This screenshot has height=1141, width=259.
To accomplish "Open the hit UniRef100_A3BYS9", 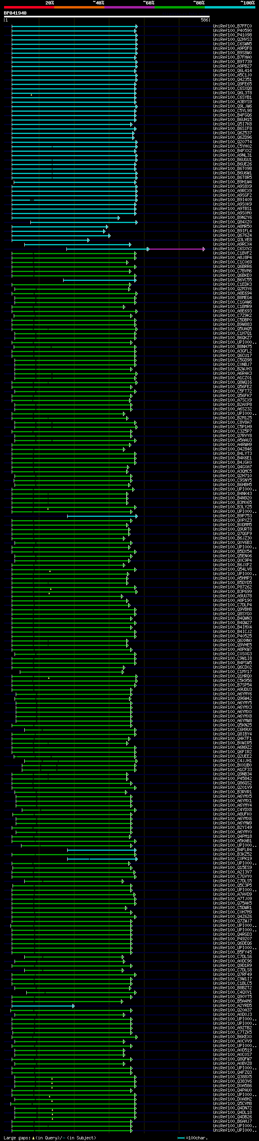I will click(x=232, y=102).
